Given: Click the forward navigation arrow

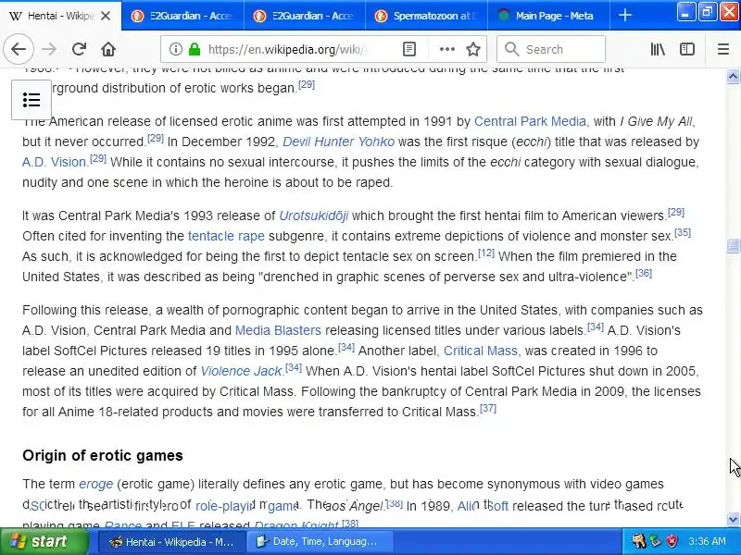Looking at the screenshot, I should pos(49,49).
